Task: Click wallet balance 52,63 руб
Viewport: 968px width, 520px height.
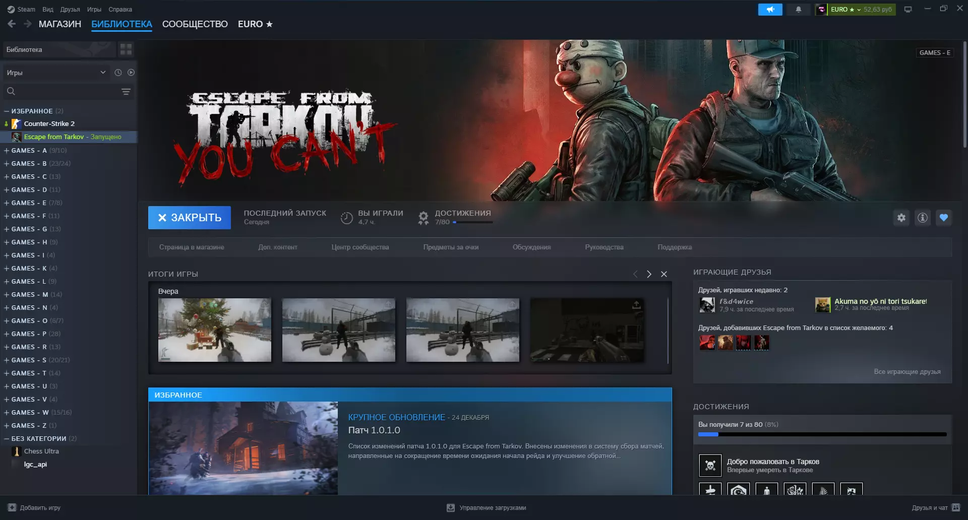Action: pos(878,10)
